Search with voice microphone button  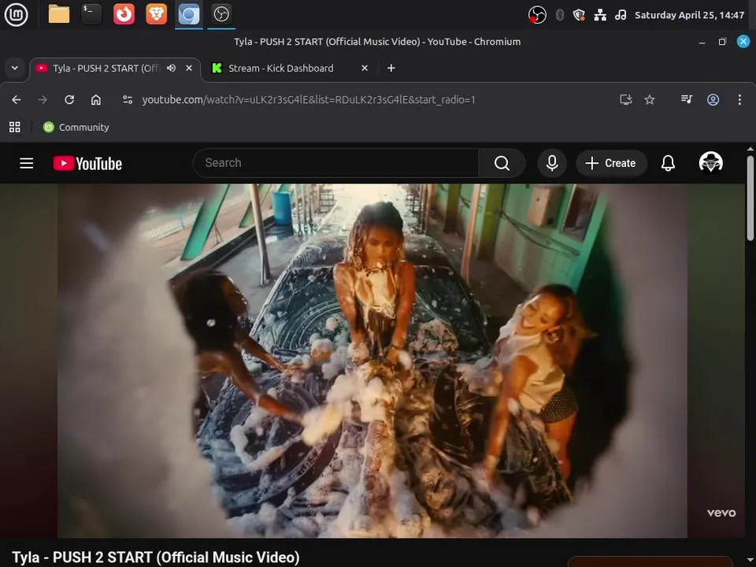tap(552, 163)
